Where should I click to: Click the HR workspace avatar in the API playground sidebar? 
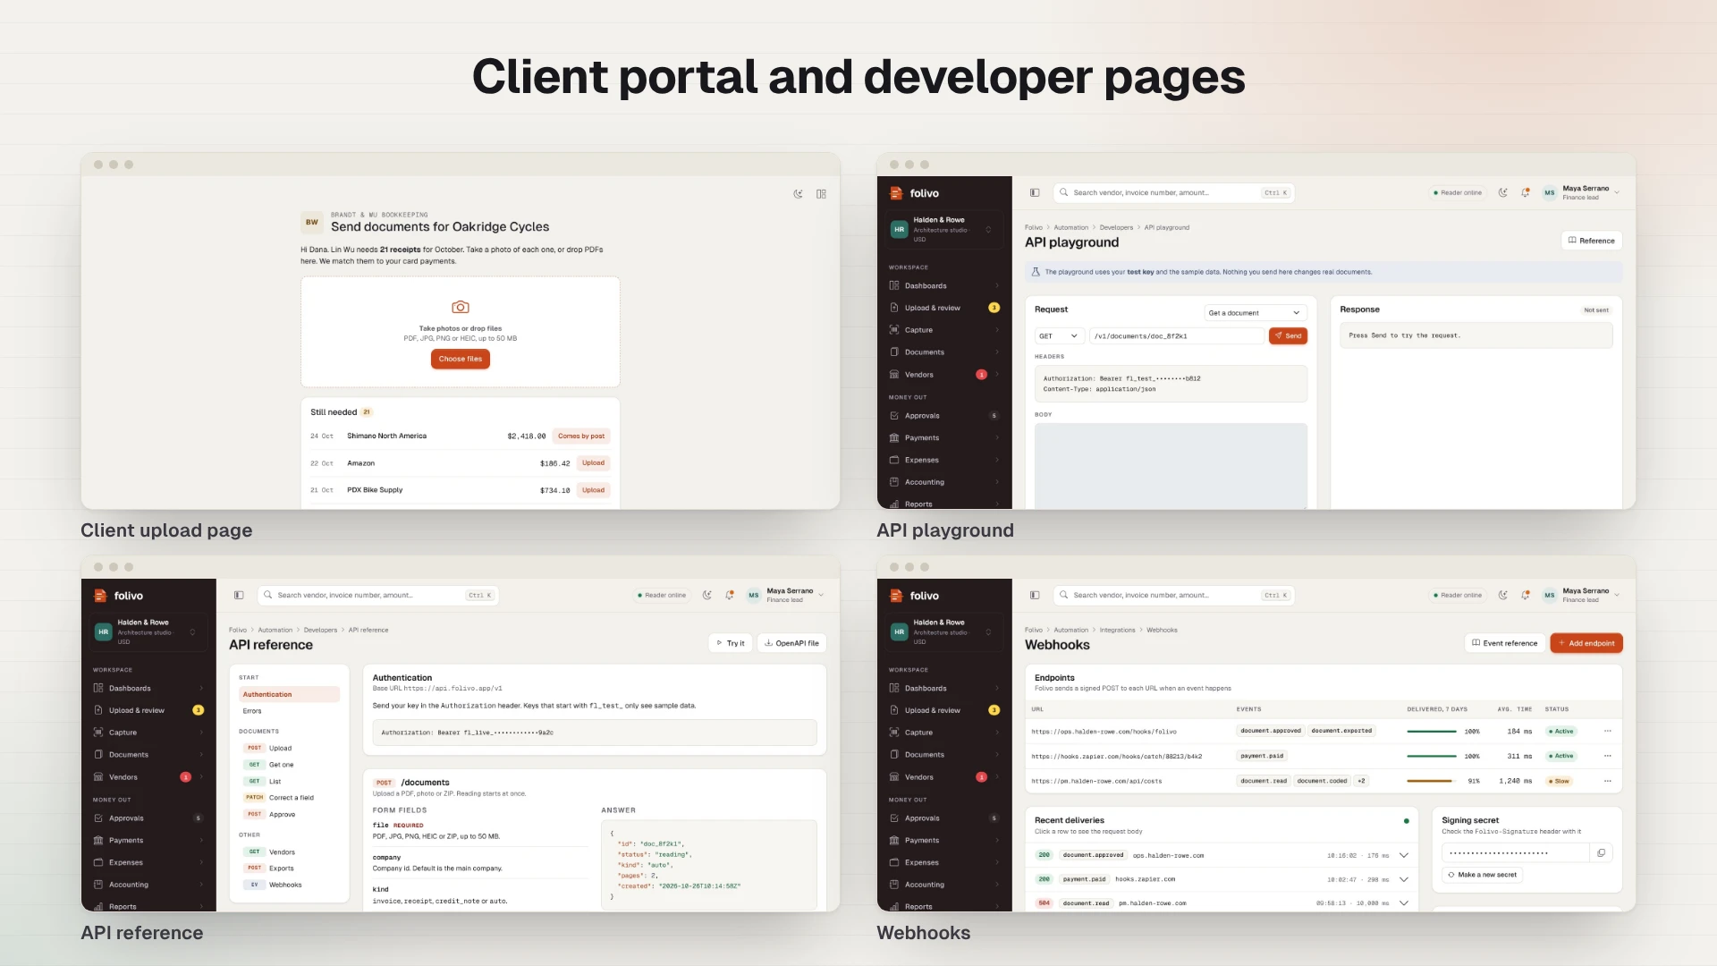tap(900, 229)
